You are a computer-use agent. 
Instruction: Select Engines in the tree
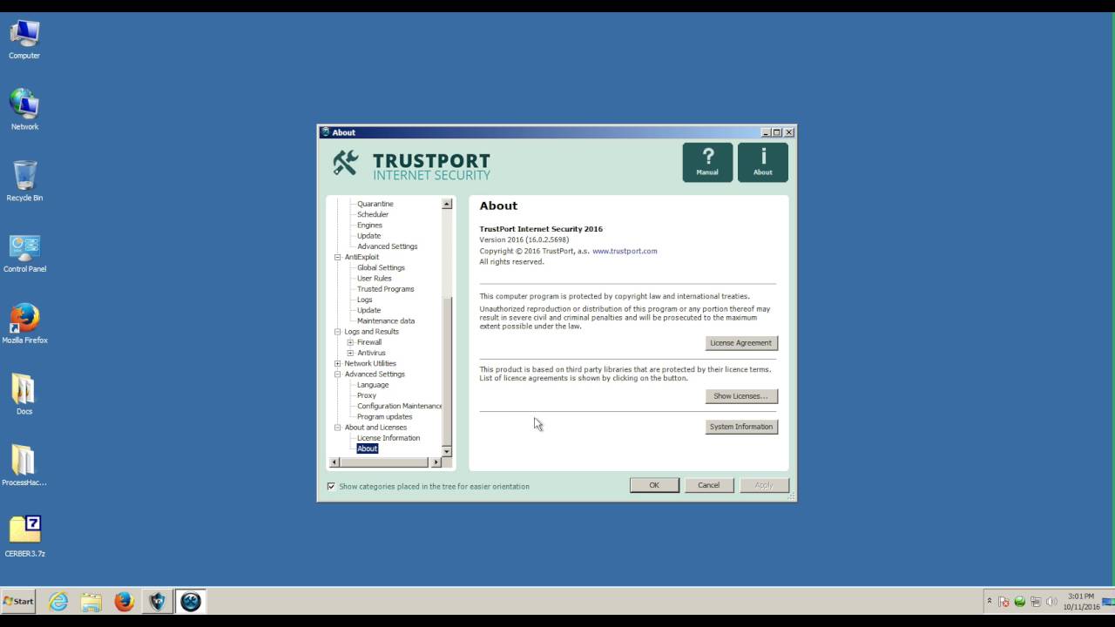(369, 225)
